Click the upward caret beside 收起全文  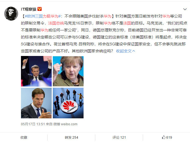click(x=134, y=51)
